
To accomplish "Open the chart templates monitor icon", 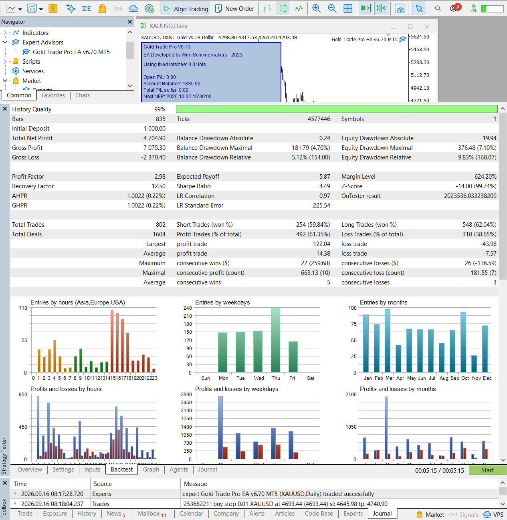I will tap(32, 8).
